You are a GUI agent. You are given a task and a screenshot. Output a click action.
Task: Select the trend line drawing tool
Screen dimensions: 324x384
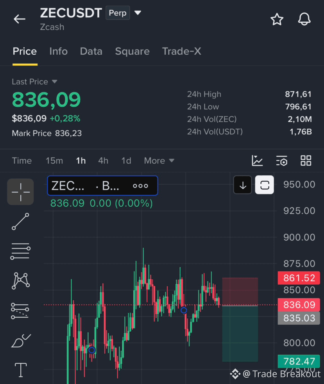[21, 221]
